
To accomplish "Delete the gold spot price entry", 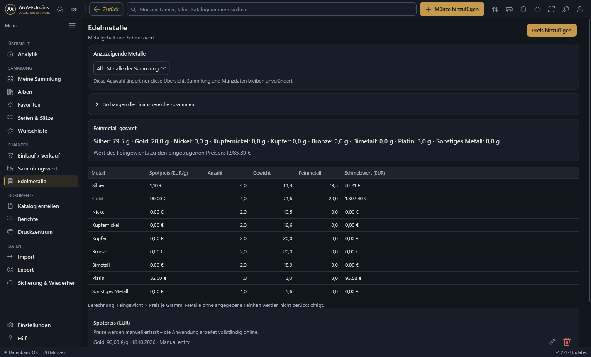I will click(x=567, y=342).
